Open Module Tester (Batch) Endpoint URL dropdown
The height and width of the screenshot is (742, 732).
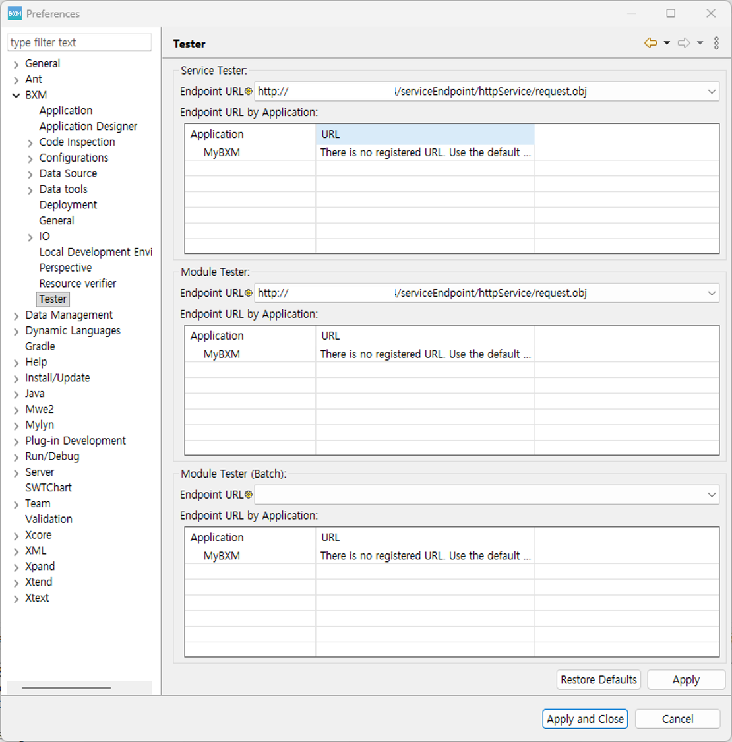pos(712,495)
